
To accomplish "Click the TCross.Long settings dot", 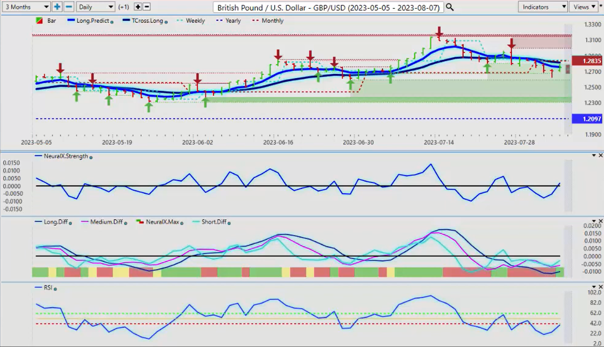I will [166, 22].
